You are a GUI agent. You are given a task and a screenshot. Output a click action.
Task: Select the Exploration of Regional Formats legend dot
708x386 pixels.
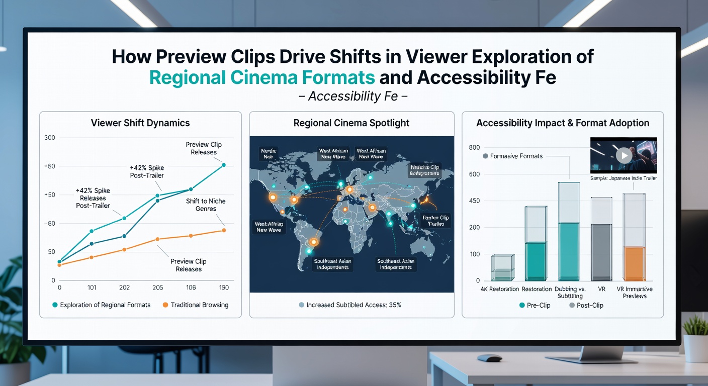54,305
